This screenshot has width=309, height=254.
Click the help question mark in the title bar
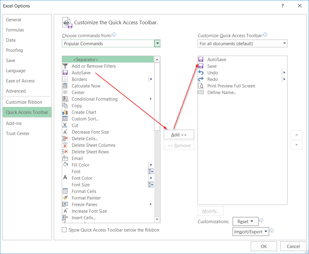tap(283, 6)
